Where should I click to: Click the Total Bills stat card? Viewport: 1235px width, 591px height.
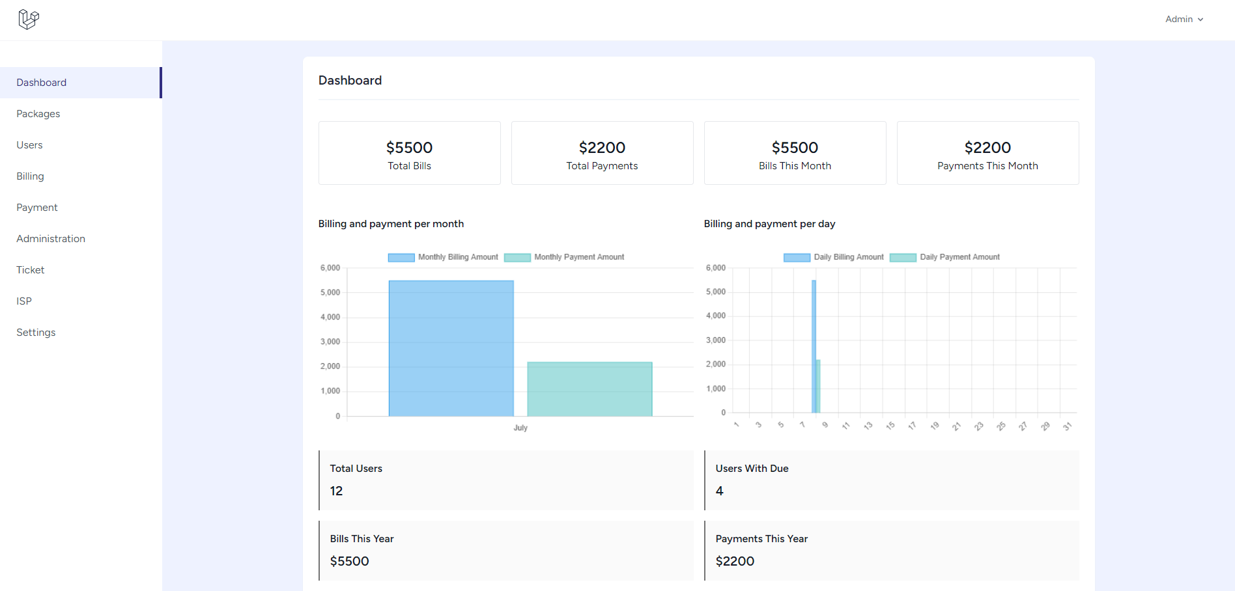409,153
